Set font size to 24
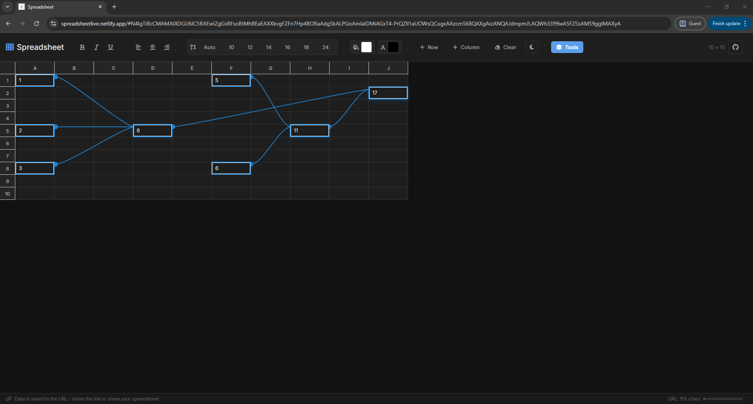This screenshot has width=753, height=404. pos(325,47)
